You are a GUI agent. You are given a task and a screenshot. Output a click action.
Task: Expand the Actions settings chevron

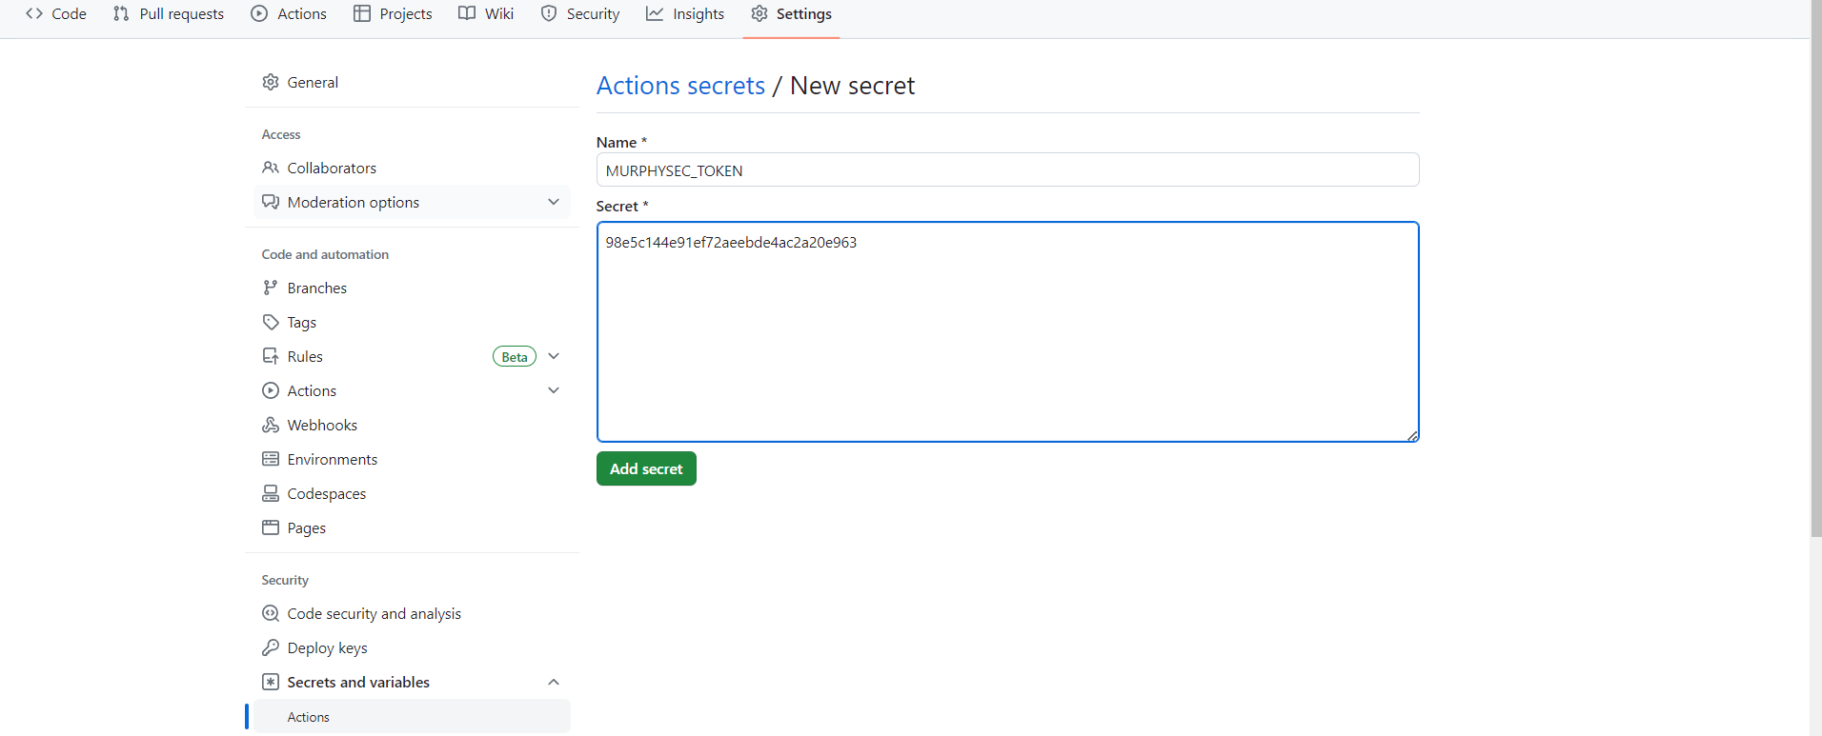[553, 390]
